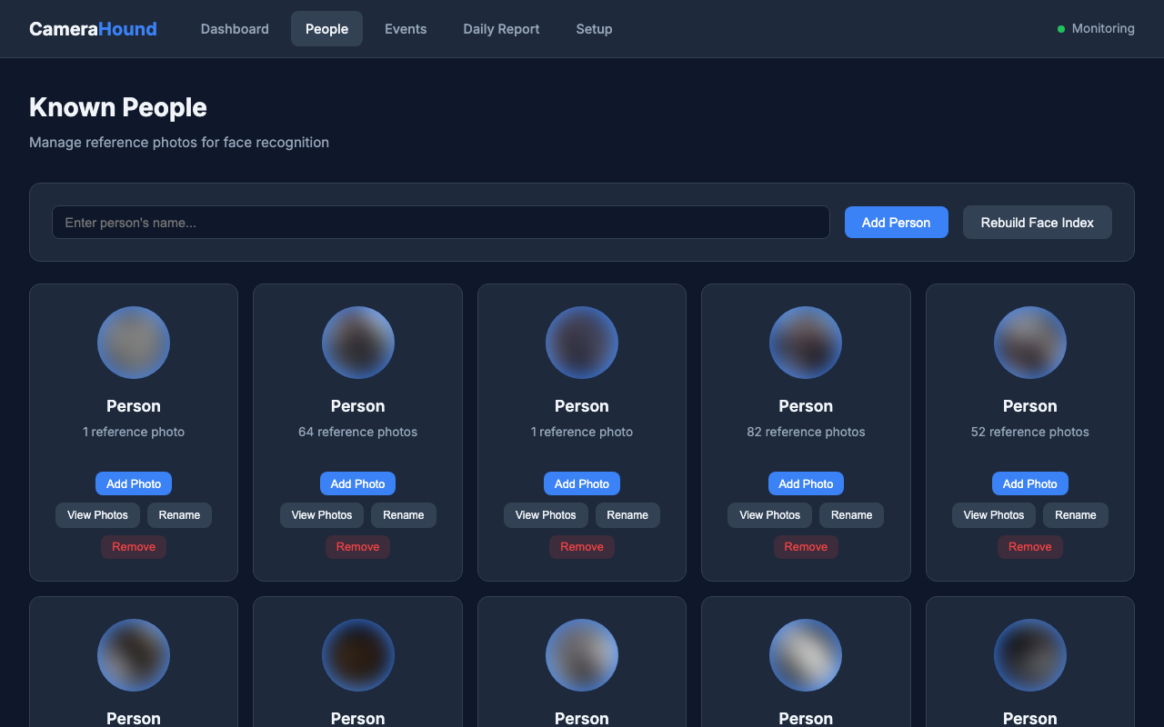This screenshot has height=727, width=1164.
Task: Click the avatar on the 82-photo person card
Action: coord(806,343)
